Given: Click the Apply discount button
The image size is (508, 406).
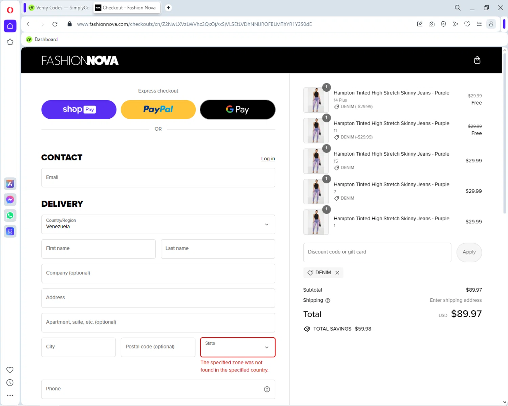Looking at the screenshot, I should (x=469, y=252).
